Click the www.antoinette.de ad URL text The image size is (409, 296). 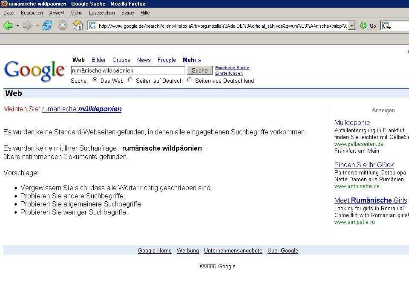(x=357, y=186)
